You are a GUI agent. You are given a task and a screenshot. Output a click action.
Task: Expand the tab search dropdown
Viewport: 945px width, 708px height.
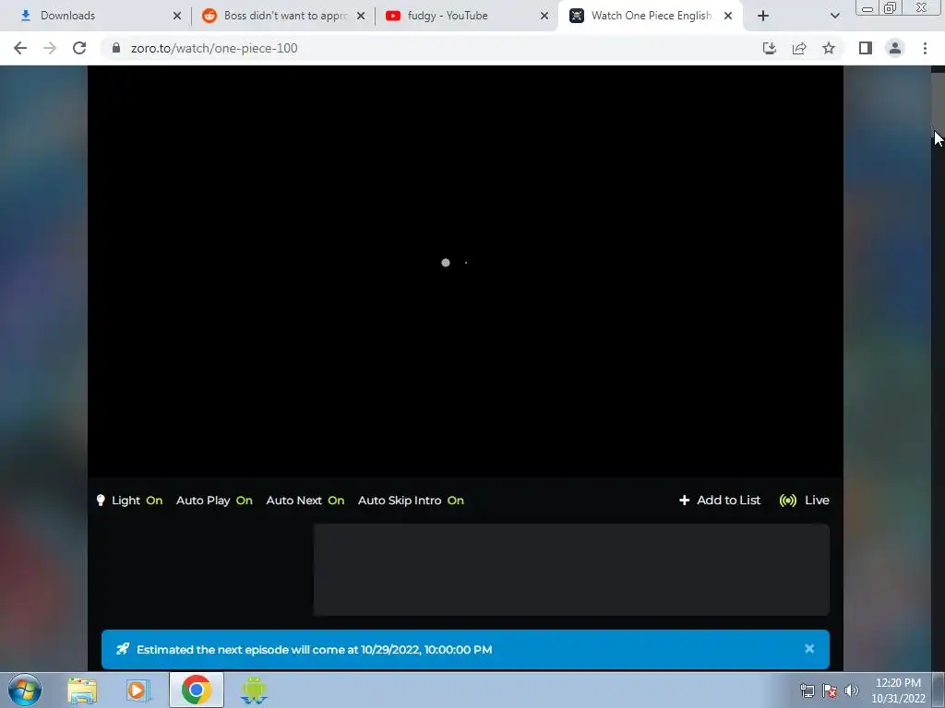click(834, 16)
